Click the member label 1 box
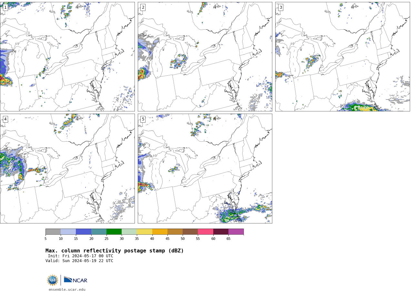The height and width of the screenshot is (293, 413). click(5, 7)
